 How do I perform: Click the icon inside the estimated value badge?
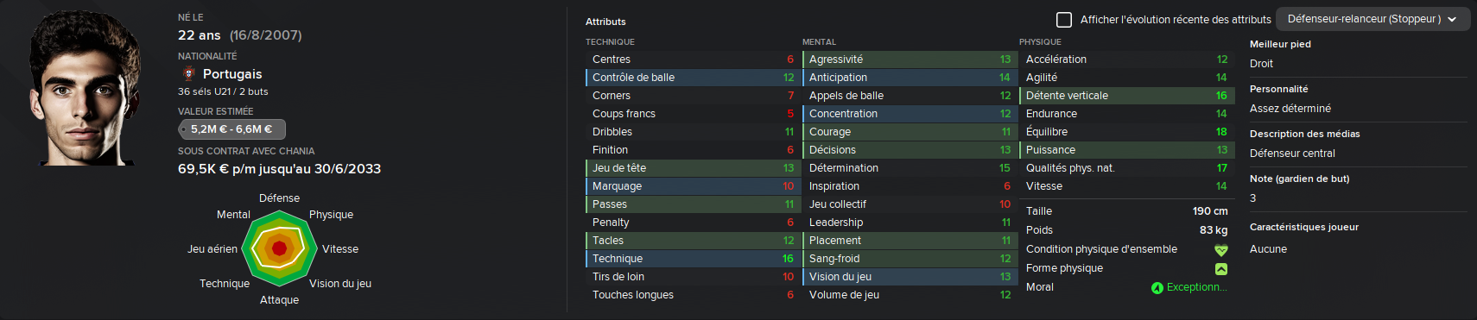pyautogui.click(x=184, y=129)
